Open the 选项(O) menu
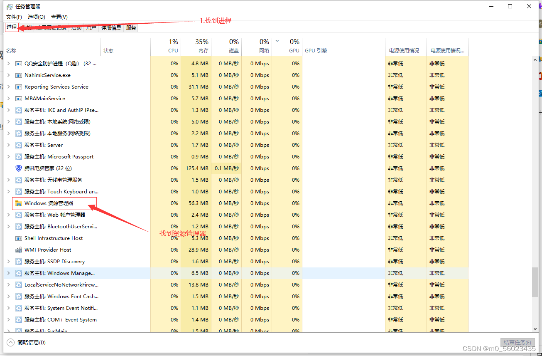Viewport: 542px width, 356px height. pyautogui.click(x=37, y=17)
